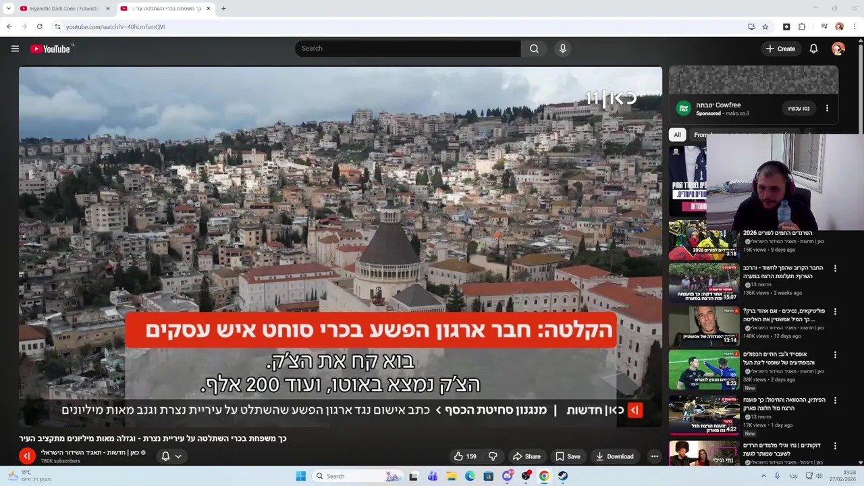The image size is (864, 486).
Task: Click the Cowfree ad call-to-action button
Action: 799,108
